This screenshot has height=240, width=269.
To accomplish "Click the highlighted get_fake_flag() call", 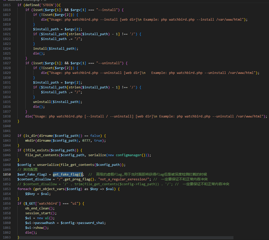I will 68,174.
